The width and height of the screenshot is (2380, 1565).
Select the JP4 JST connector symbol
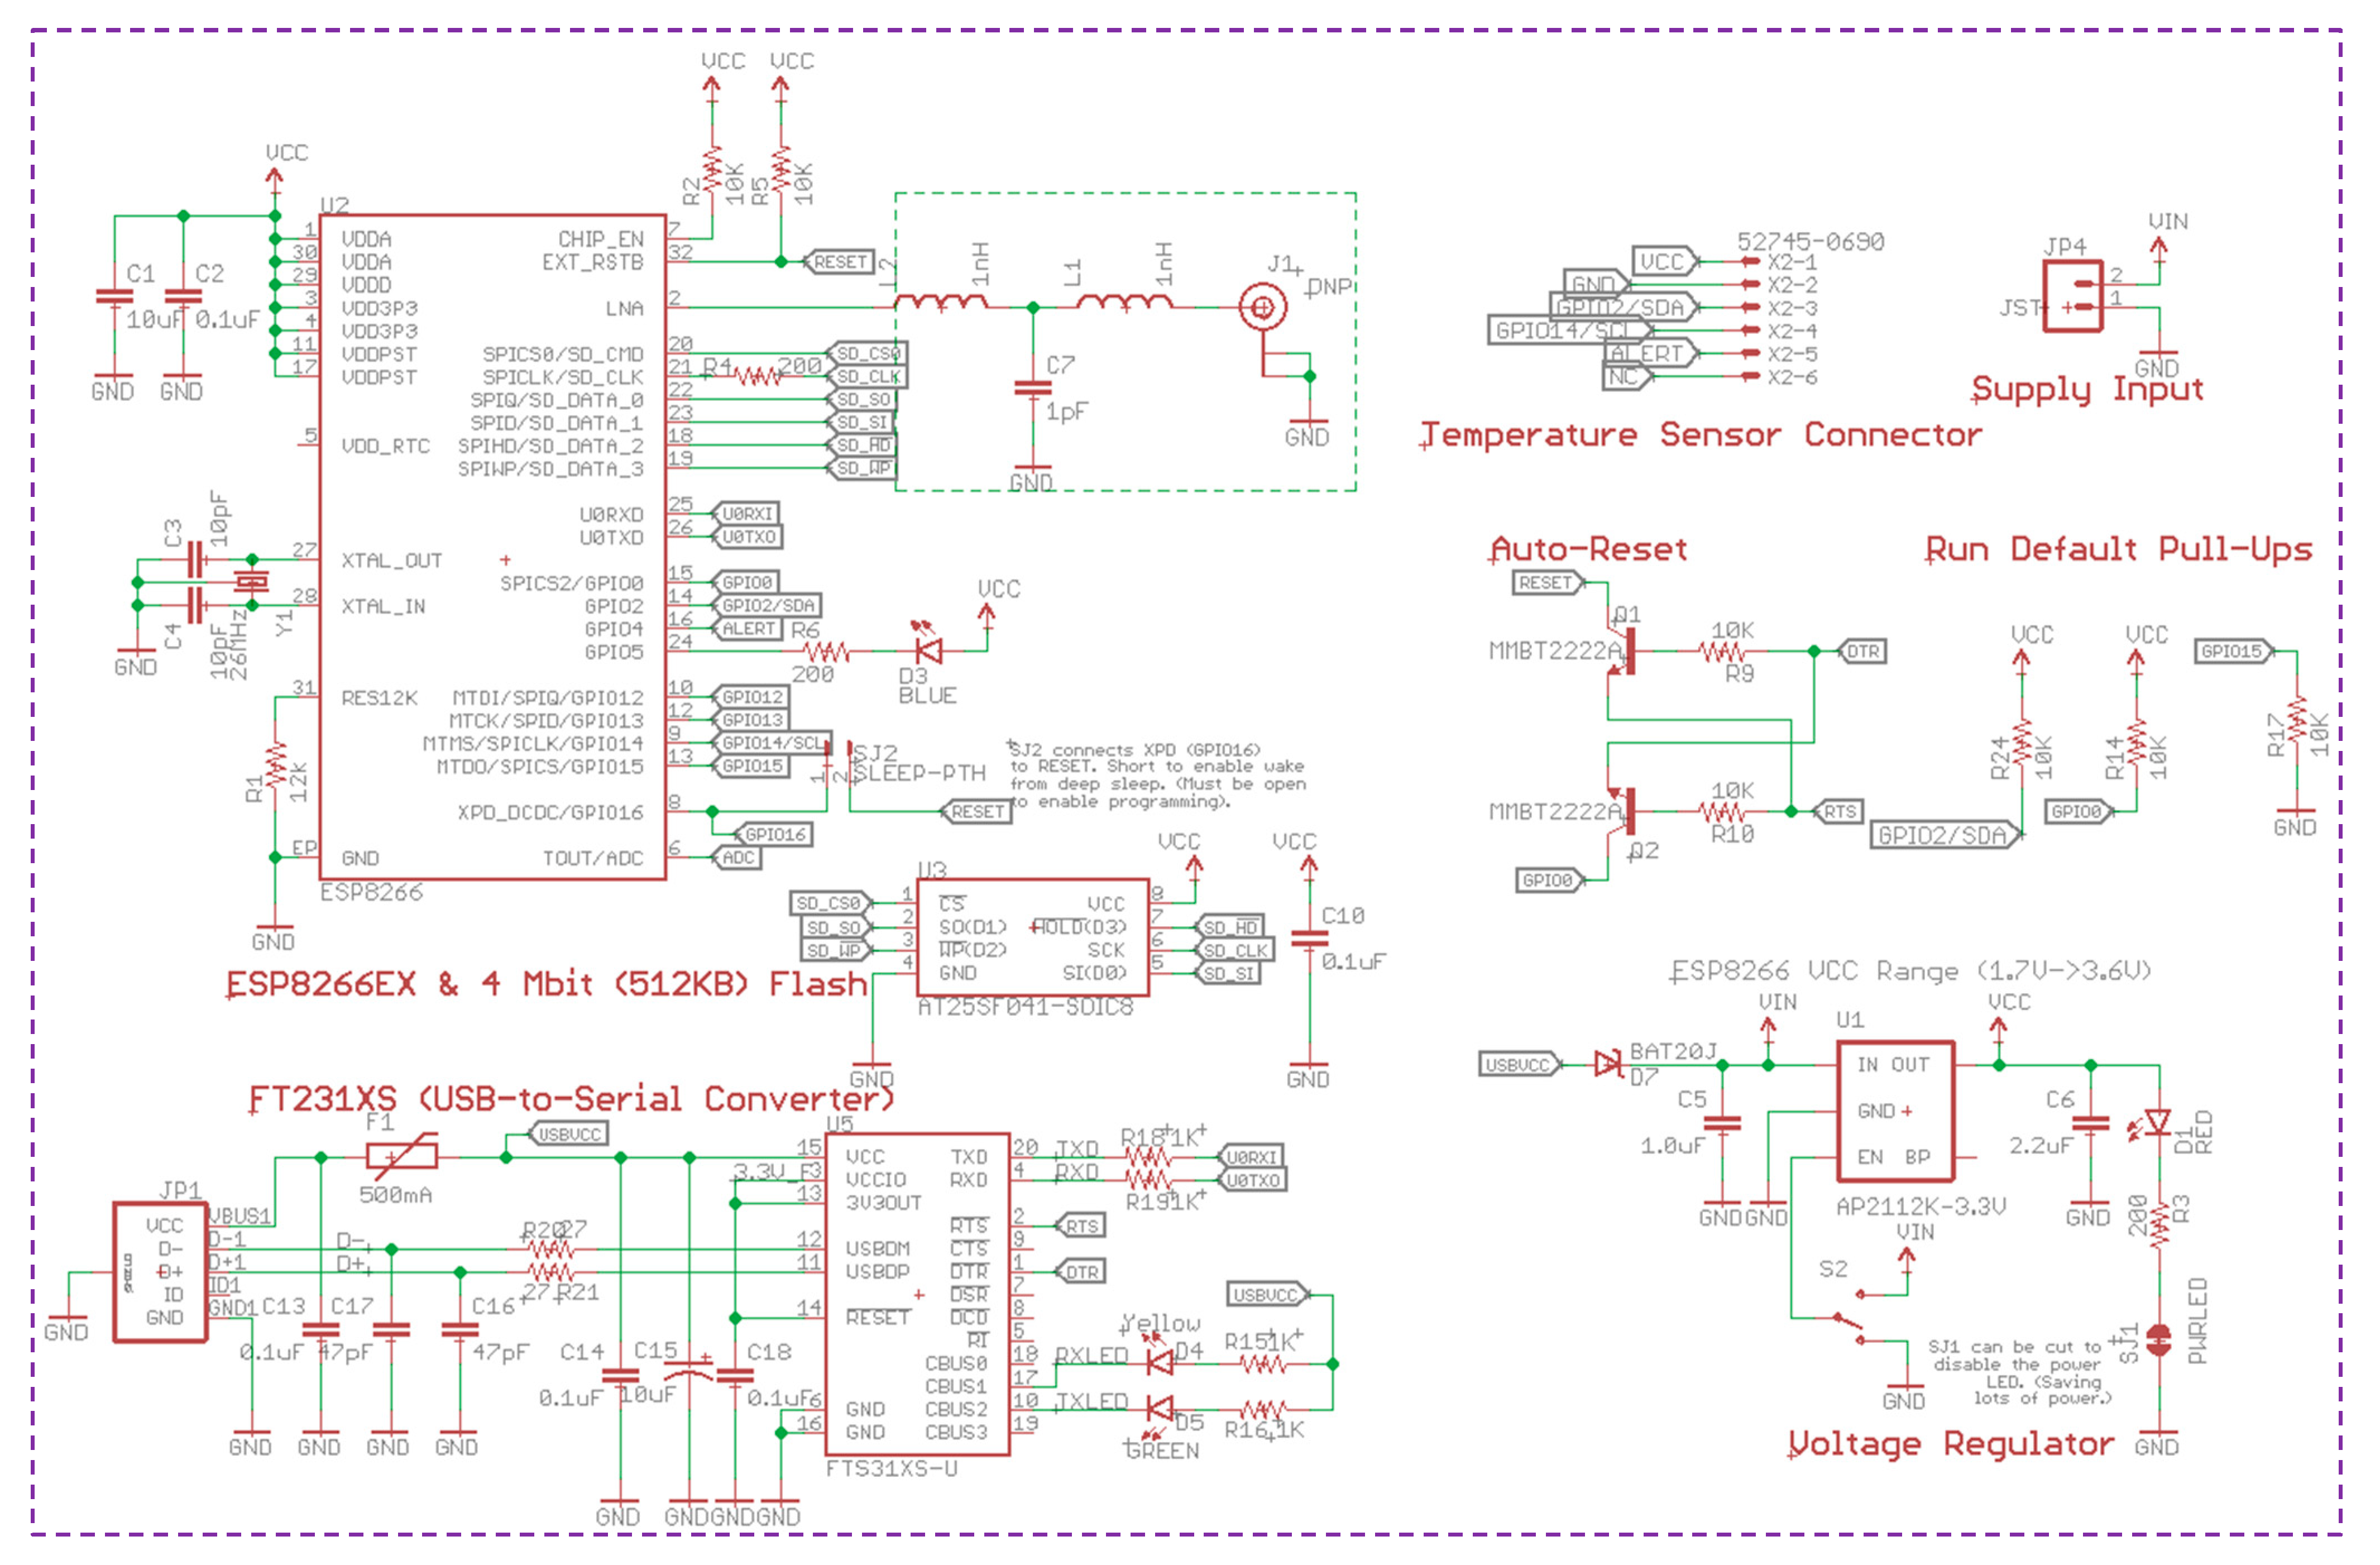click(2072, 296)
